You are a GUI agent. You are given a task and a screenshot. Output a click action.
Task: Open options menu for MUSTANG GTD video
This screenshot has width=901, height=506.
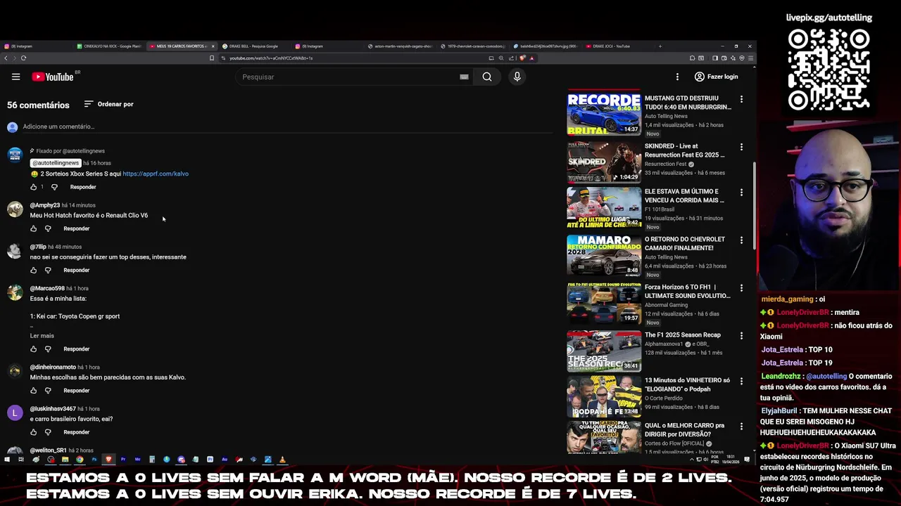pyautogui.click(x=741, y=99)
